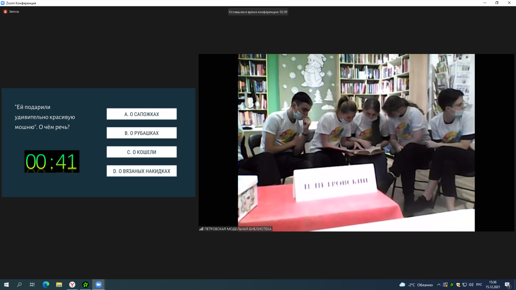Click the Zoom icon in the taskbar
This screenshot has height=290, width=516.
click(x=99, y=284)
